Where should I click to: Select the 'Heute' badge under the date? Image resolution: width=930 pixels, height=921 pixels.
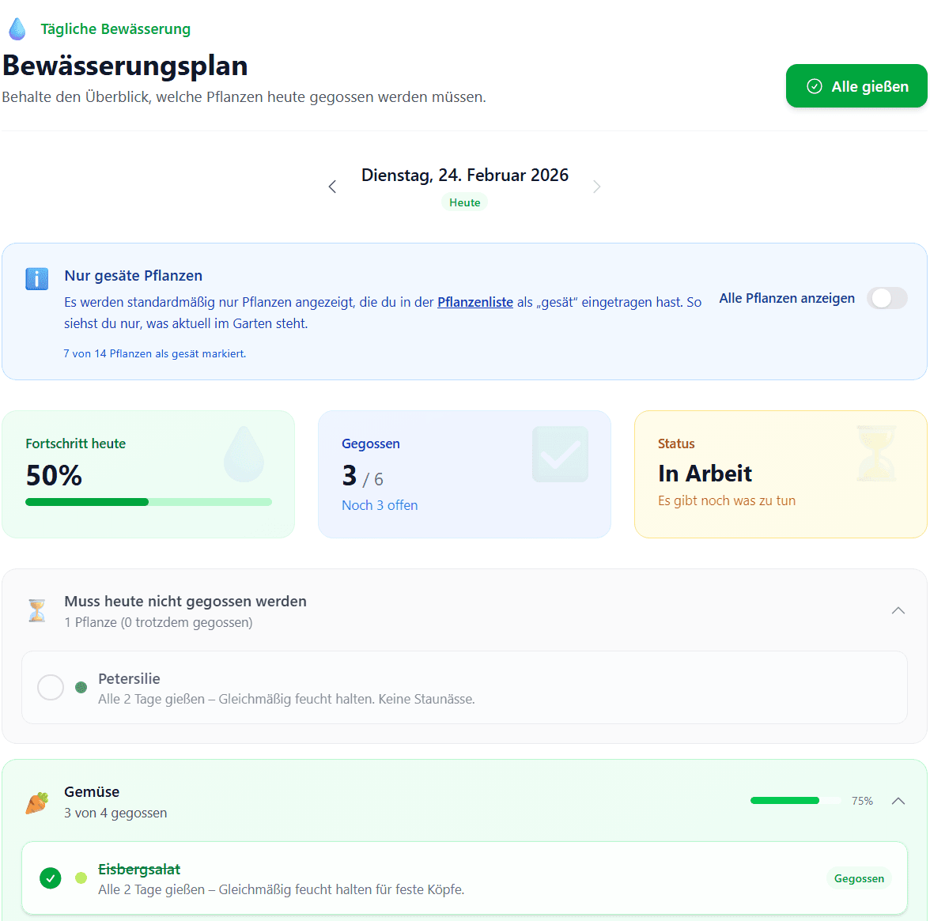(x=464, y=202)
